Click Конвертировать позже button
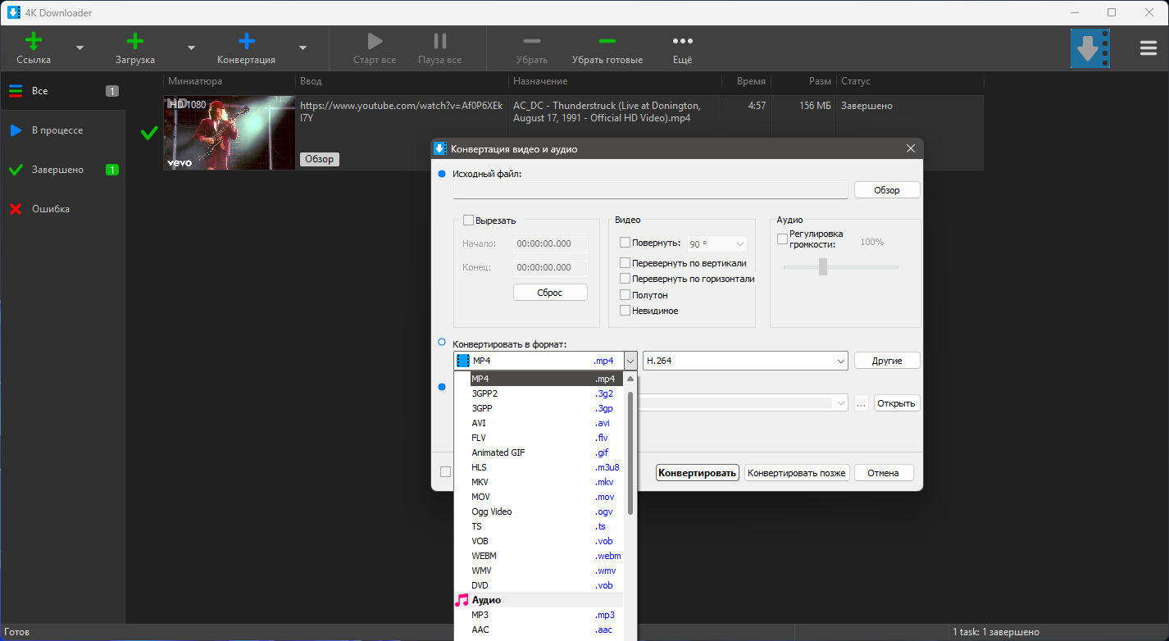 pos(797,473)
